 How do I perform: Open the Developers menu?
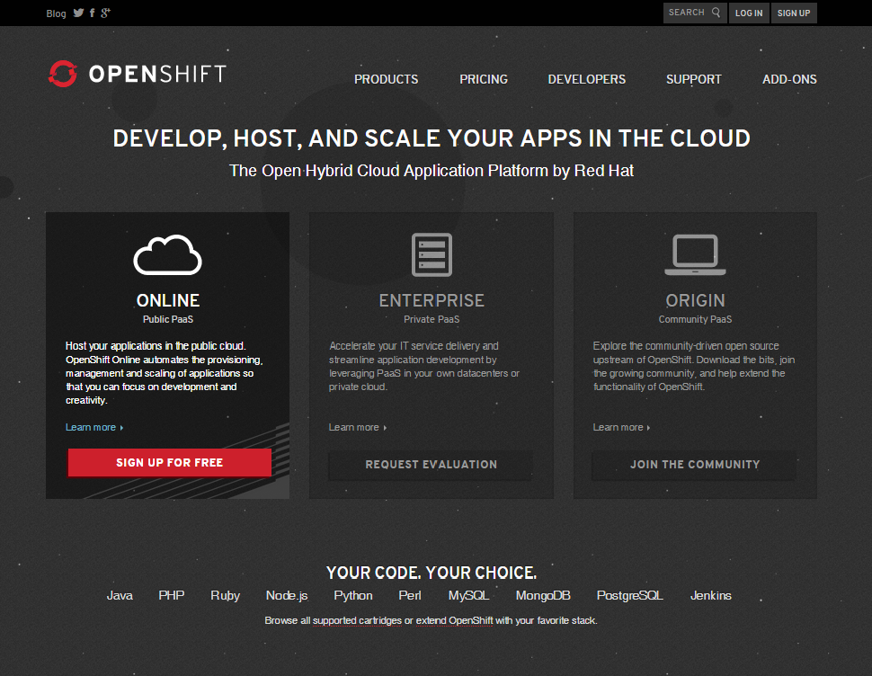click(x=587, y=79)
